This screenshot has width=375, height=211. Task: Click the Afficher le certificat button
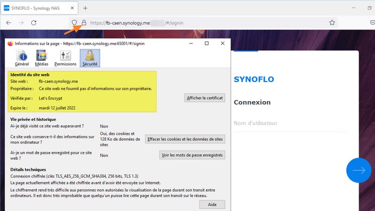[x=205, y=98]
